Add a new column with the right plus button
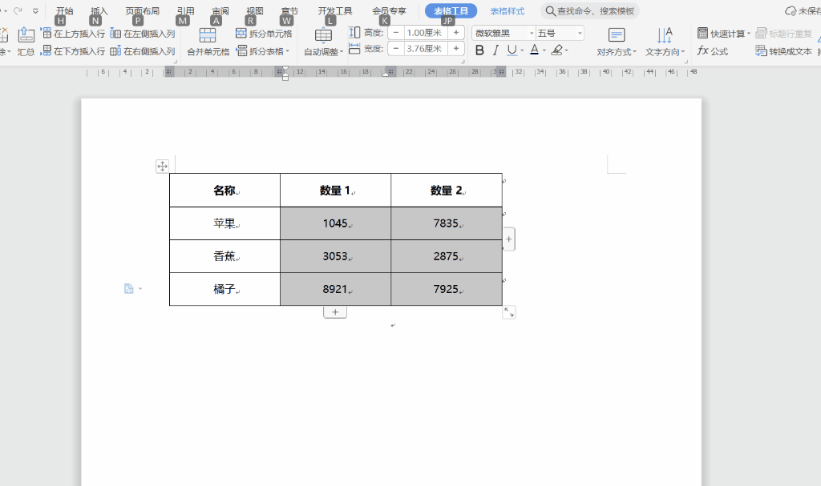821x486 pixels. (x=509, y=239)
